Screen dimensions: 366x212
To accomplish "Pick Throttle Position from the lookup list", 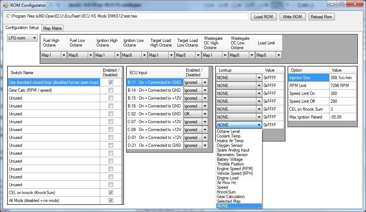I will [x=230, y=164].
